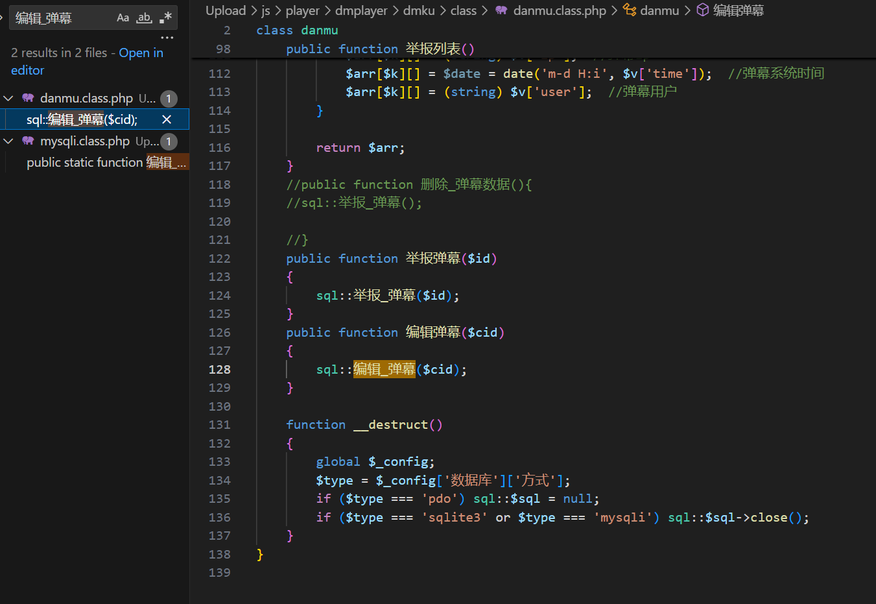Collapse the danmu.class.php results group
Image resolution: width=876 pixels, height=604 pixels.
click(x=8, y=98)
